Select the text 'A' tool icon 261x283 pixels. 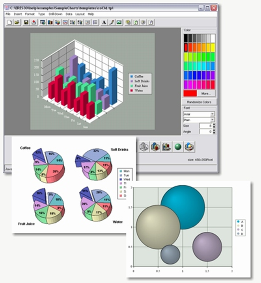tap(104, 22)
